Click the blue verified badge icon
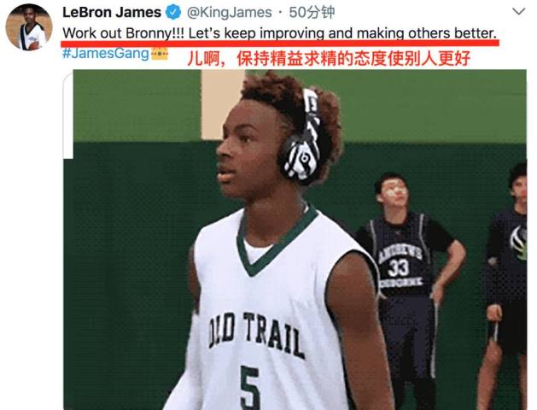The height and width of the screenshot is (410, 537). tap(173, 12)
